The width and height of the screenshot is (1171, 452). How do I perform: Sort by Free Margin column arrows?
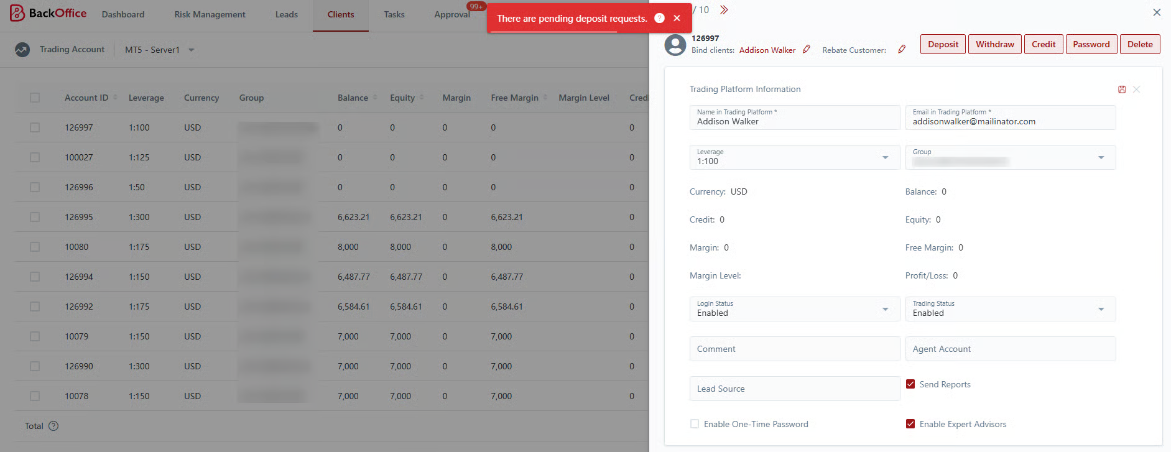point(545,98)
